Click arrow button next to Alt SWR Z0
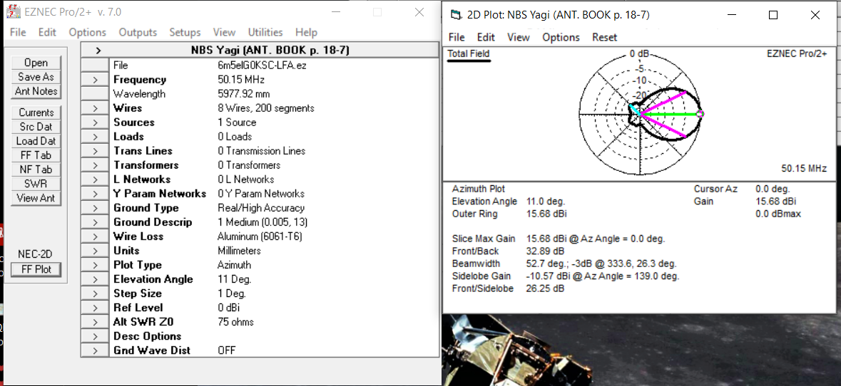Viewport: 841px width, 386px height. (96, 323)
